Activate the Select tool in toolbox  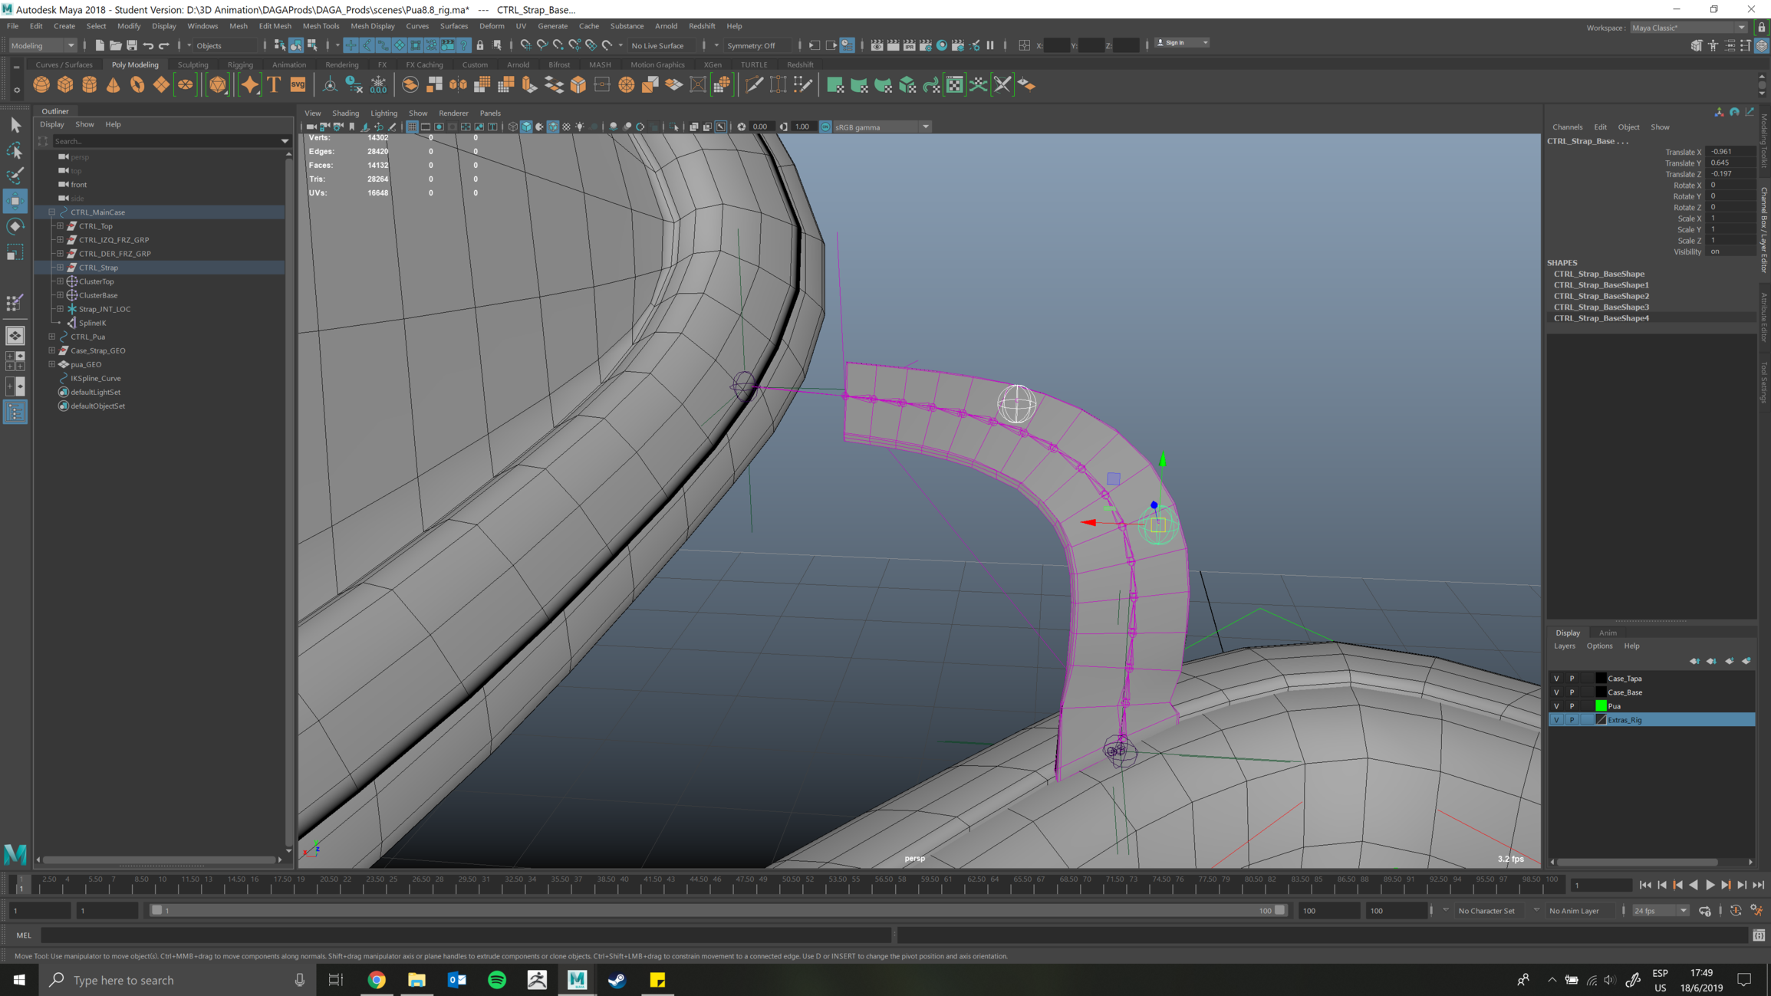(x=15, y=125)
